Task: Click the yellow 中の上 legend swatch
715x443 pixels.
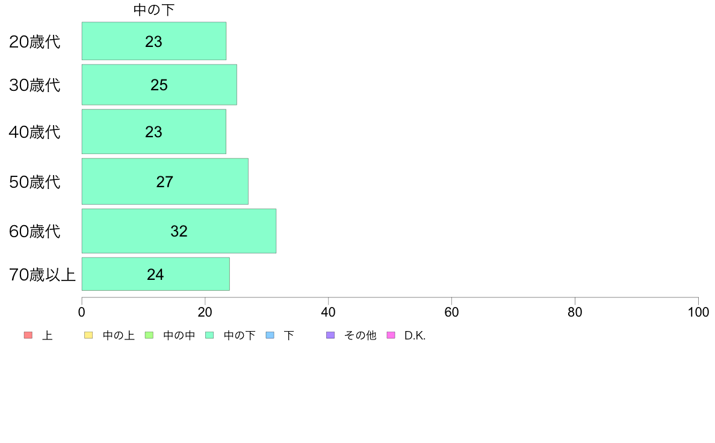Action: tap(88, 335)
